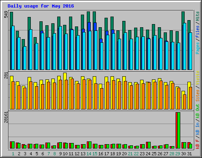Click the cyan Pages bar above day 3
The width and height of the screenshot is (202, 158).
25,58
